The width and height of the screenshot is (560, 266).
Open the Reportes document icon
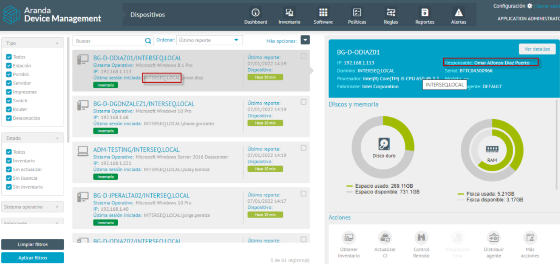click(x=424, y=12)
